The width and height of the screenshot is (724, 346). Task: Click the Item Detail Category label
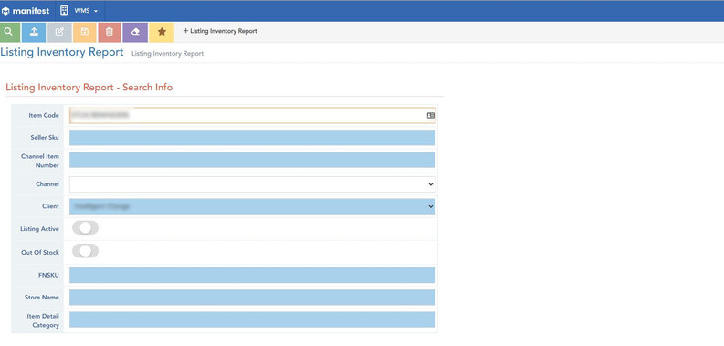pyautogui.click(x=43, y=320)
